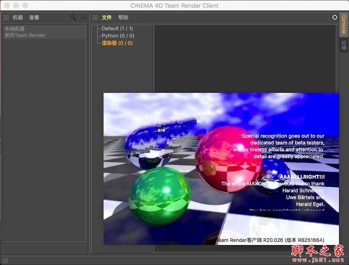349x265 pixels.
Task: Select the Python (0 / 0) log category
Action: point(118,36)
